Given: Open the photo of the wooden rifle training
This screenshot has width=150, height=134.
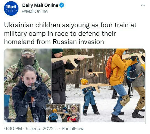Looking at the screenshot, I should [x=99, y=85].
